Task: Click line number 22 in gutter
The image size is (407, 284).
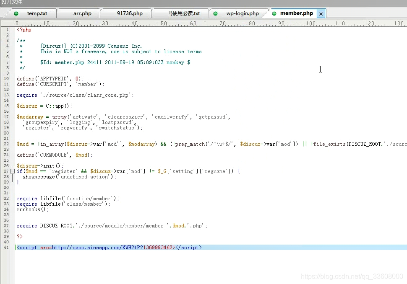Action: click(6, 144)
